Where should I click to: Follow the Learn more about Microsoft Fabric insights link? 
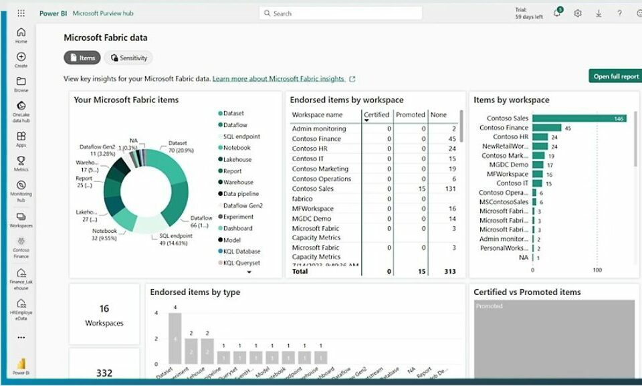click(278, 78)
